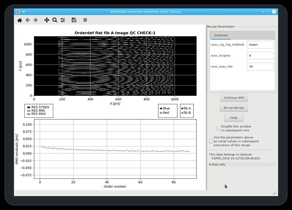Click the Home reset view icon
Viewport: 292px width, 210px height.
[20, 20]
